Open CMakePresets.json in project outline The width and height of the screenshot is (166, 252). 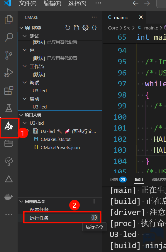click(60, 148)
